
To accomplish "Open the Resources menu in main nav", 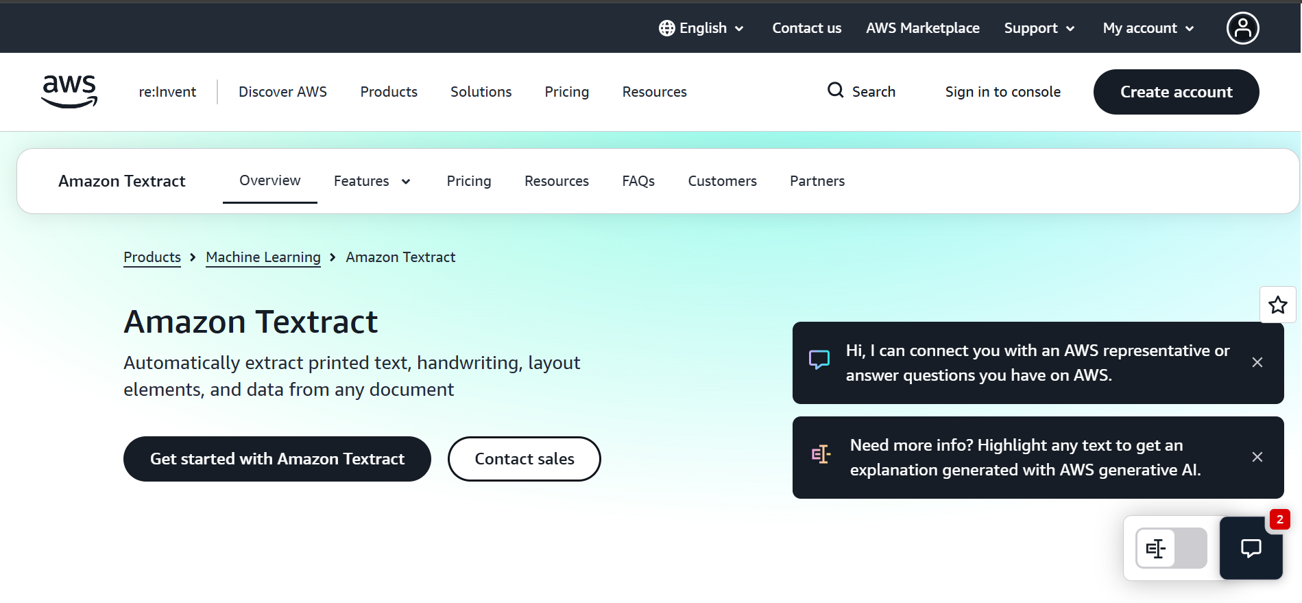I will pos(654,92).
